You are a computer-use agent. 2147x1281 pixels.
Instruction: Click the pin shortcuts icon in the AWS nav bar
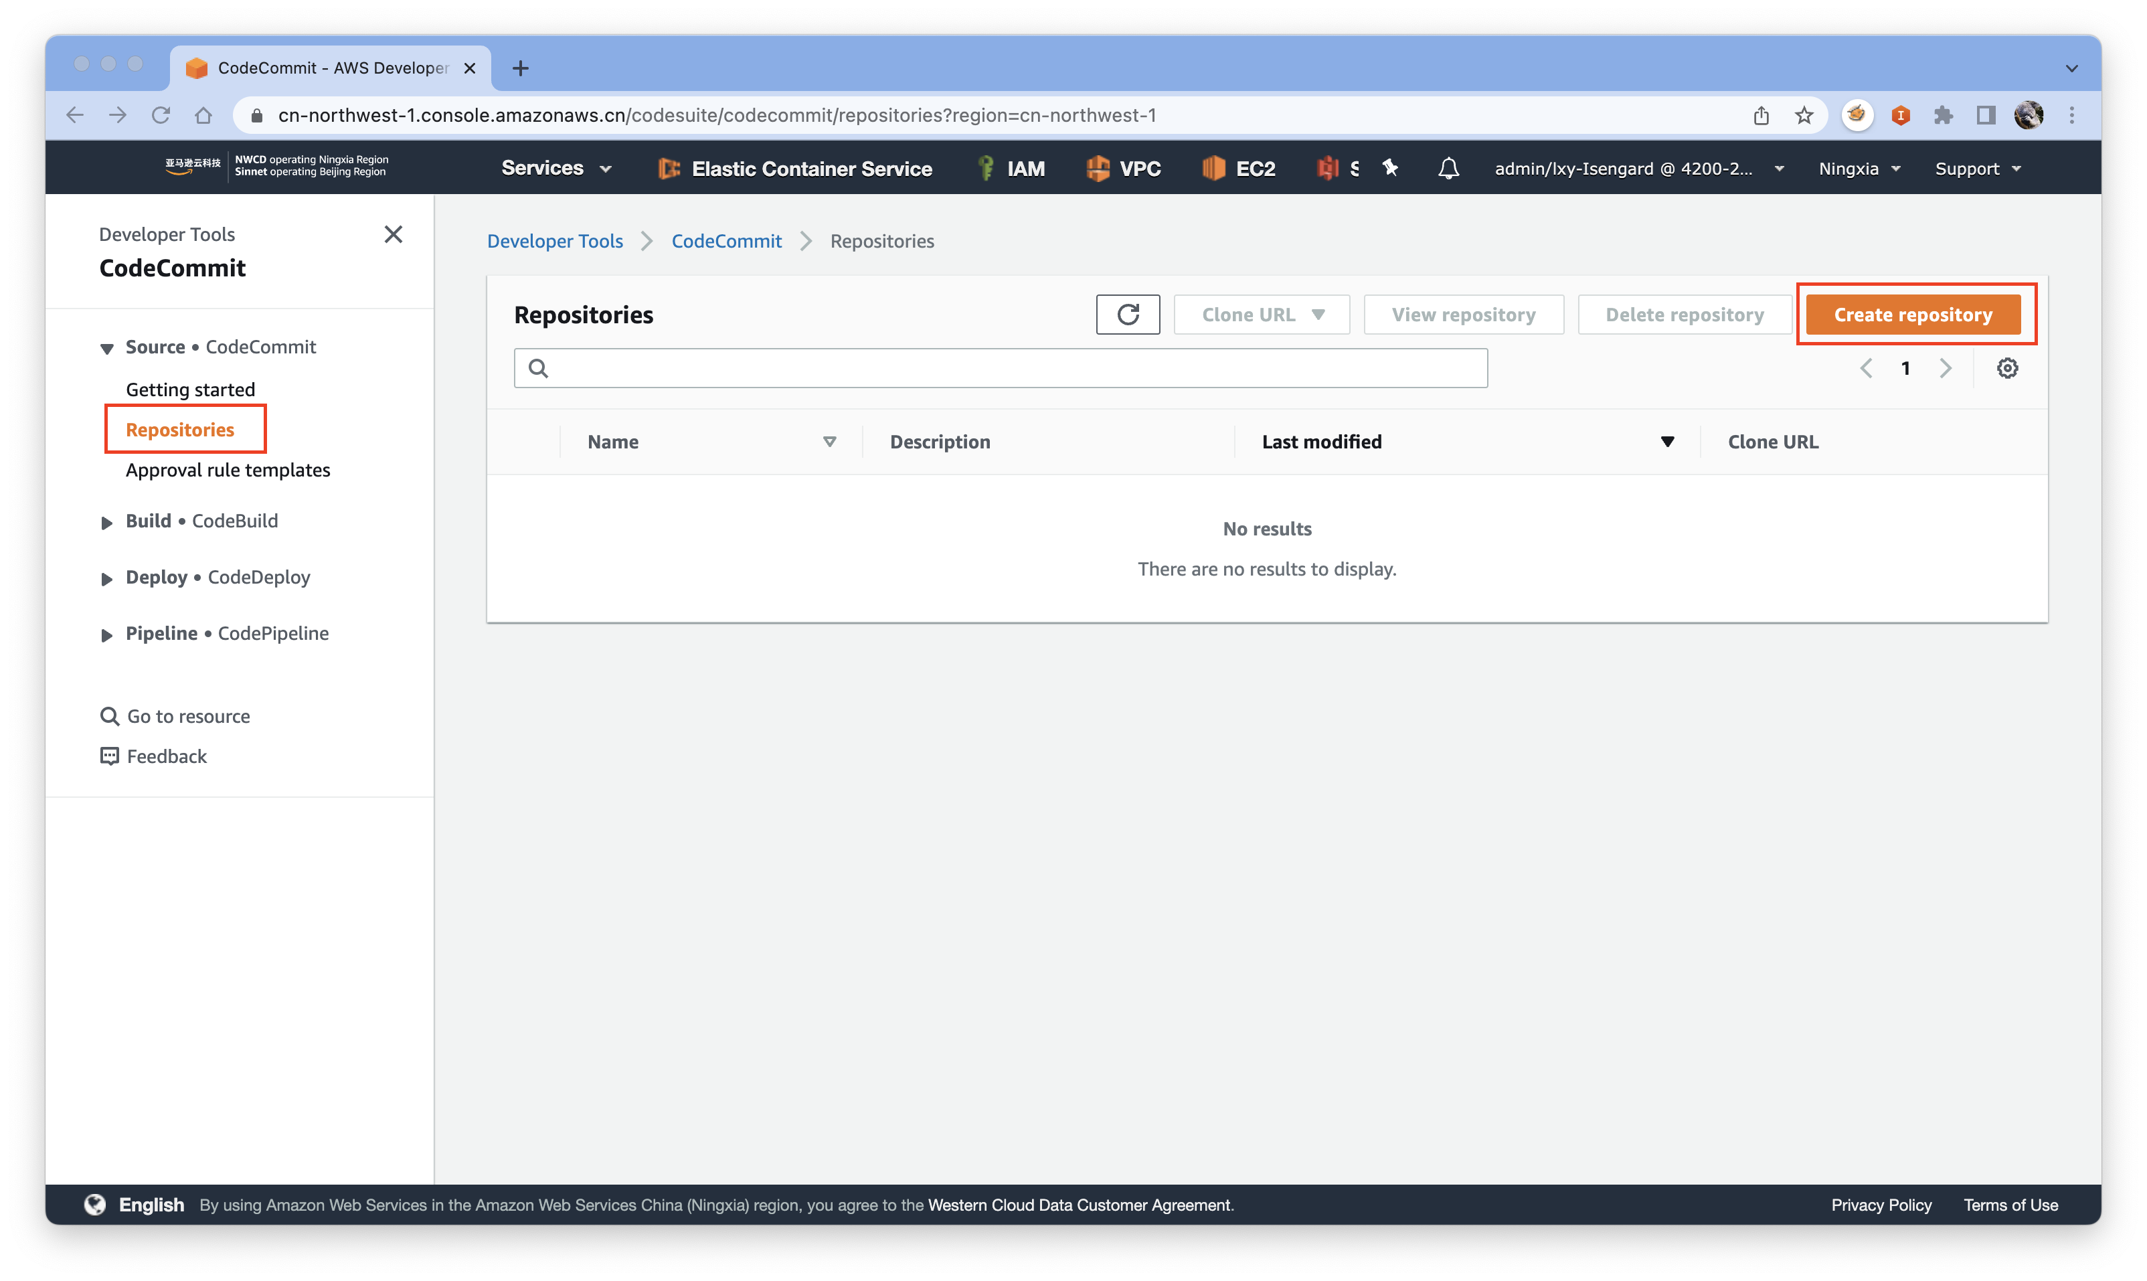point(1389,169)
